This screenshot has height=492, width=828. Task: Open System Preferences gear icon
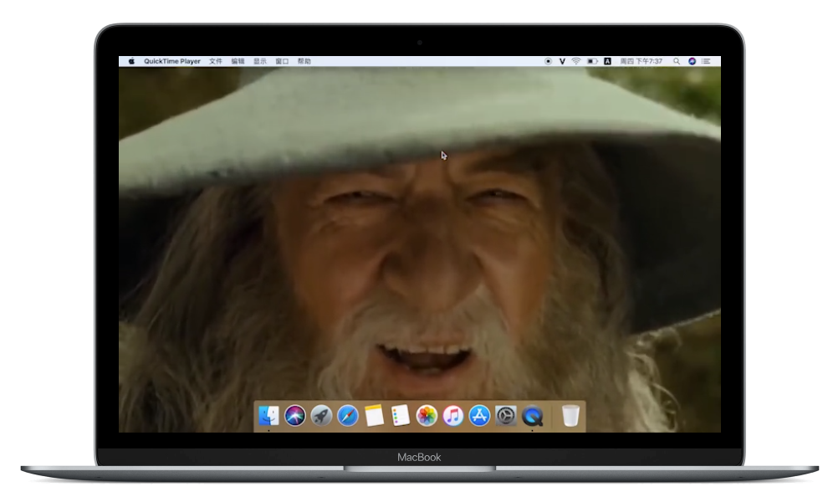pos(506,416)
